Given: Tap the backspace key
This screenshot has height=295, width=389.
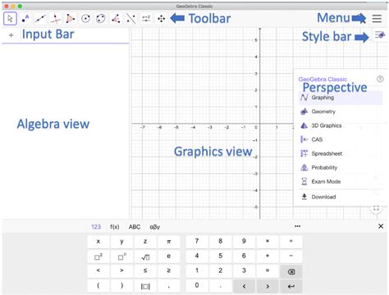Looking at the screenshot, I should click(291, 271).
